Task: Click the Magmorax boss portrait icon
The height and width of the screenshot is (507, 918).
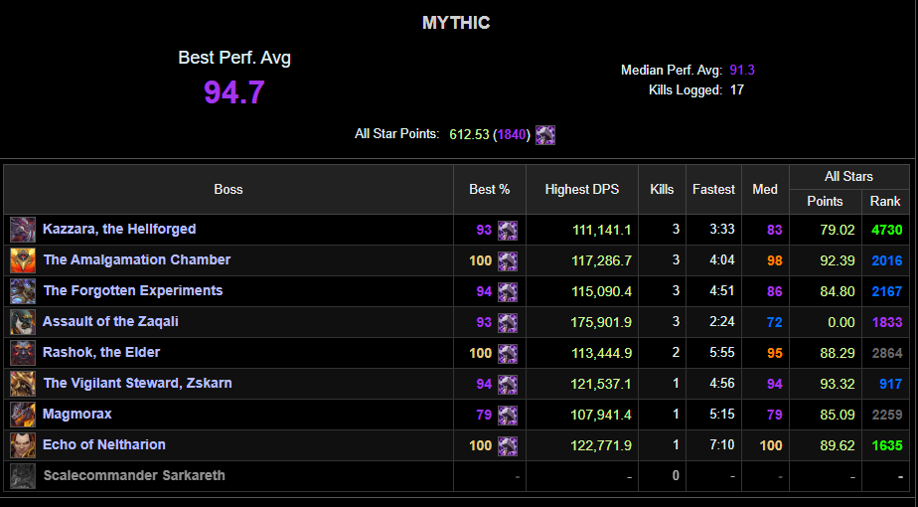Action: click(23, 415)
